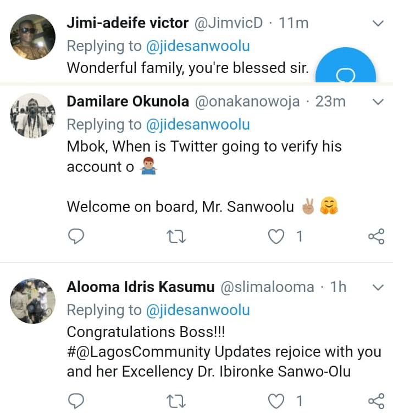Open dropdown arrow on Alooma Idris Kasumu's tweet
This screenshot has height=420, width=393.
click(378, 287)
